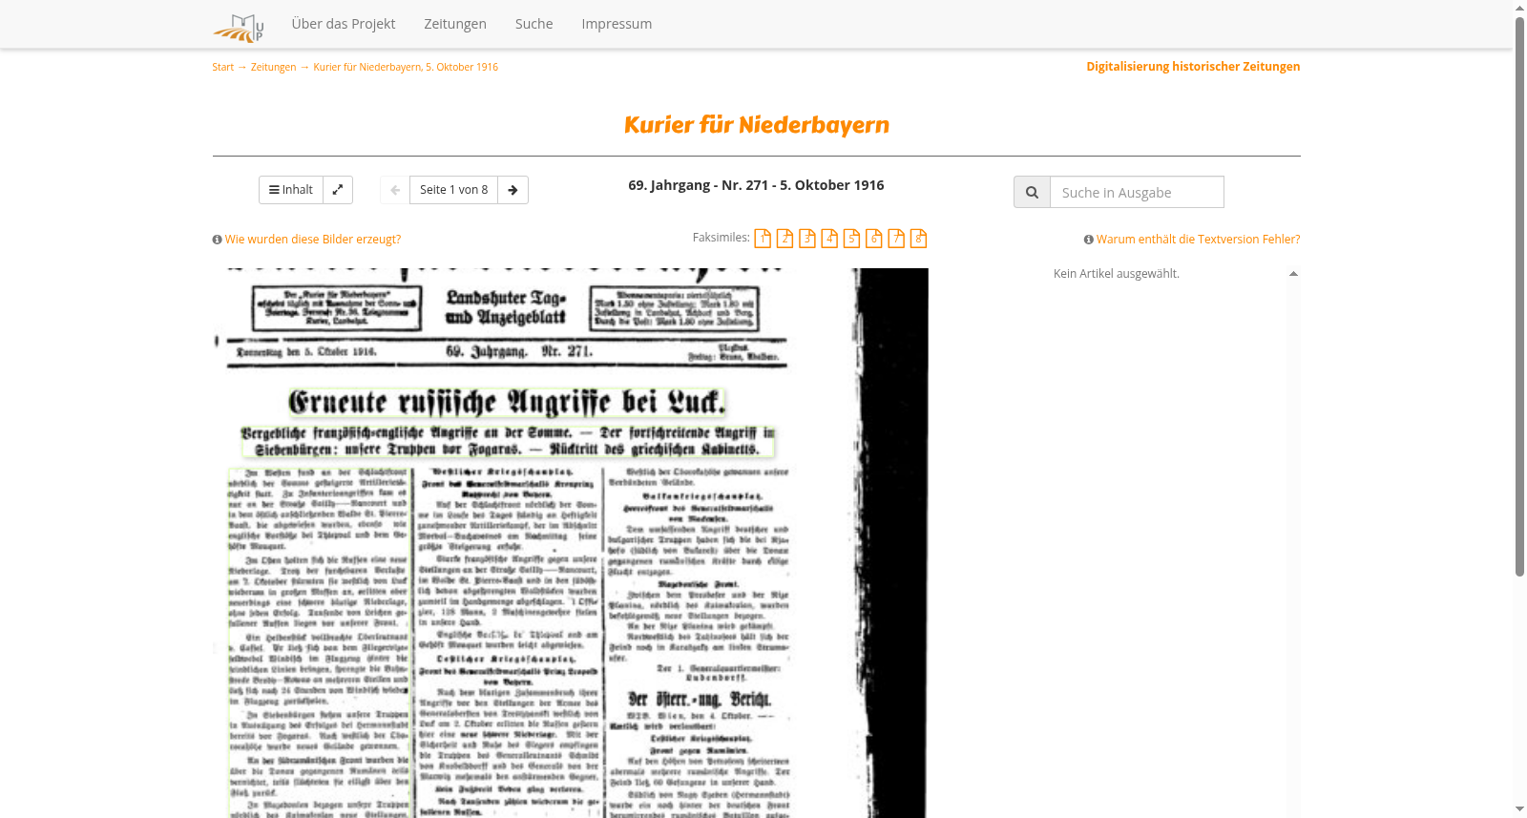Click the newspaper headline 'Erneute russische Angriffe bei Luck'

point(507,402)
